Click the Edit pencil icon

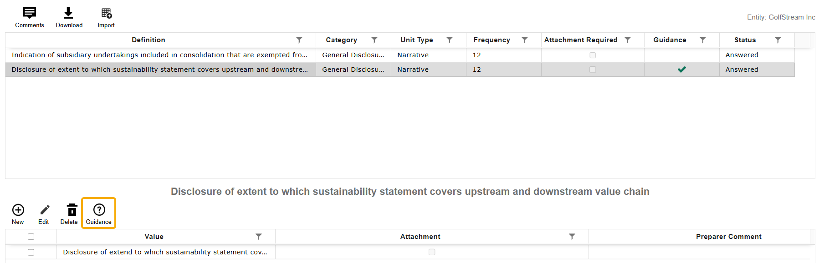pyautogui.click(x=44, y=214)
